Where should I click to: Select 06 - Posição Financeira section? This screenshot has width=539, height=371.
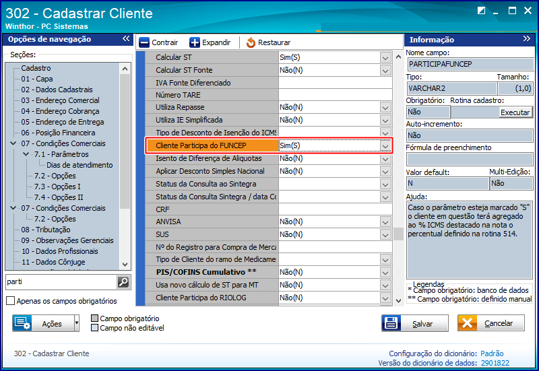58,133
